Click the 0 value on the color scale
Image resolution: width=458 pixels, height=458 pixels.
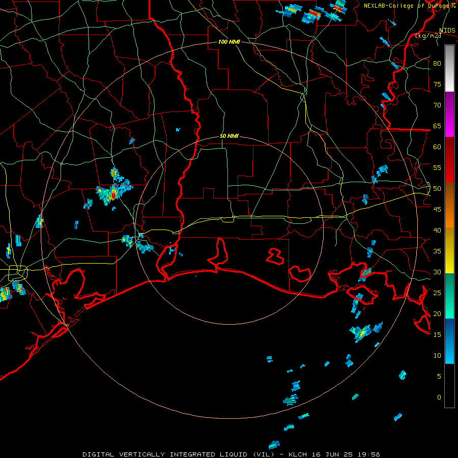[439, 397]
